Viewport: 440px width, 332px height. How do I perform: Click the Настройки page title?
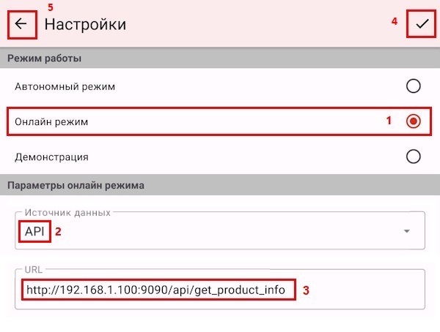tap(85, 24)
